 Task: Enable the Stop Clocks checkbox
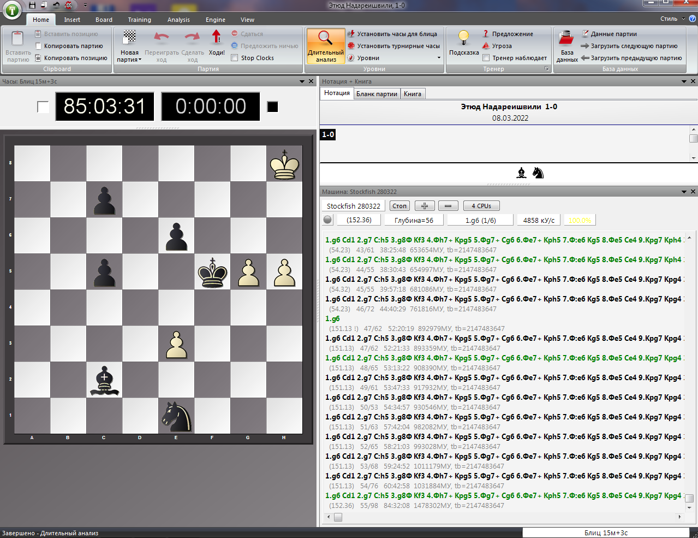[235, 58]
